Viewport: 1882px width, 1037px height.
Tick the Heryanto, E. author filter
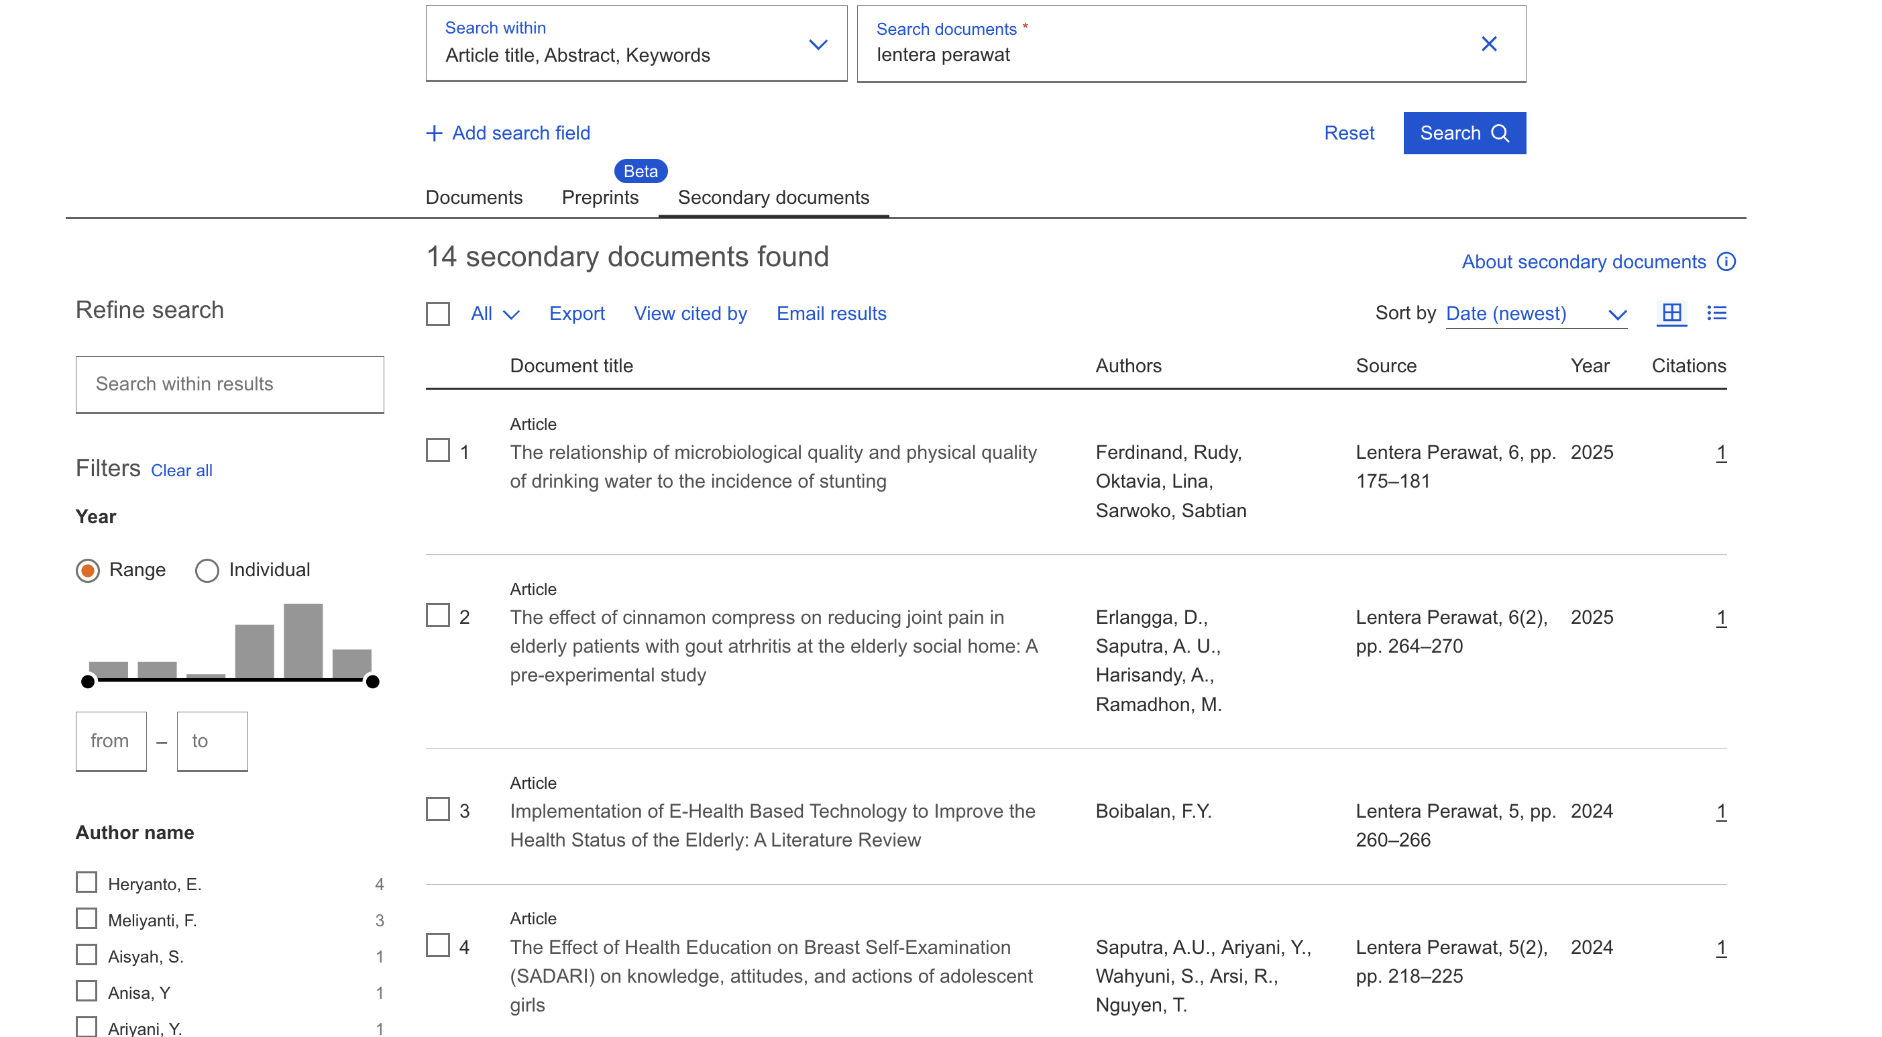click(x=87, y=882)
